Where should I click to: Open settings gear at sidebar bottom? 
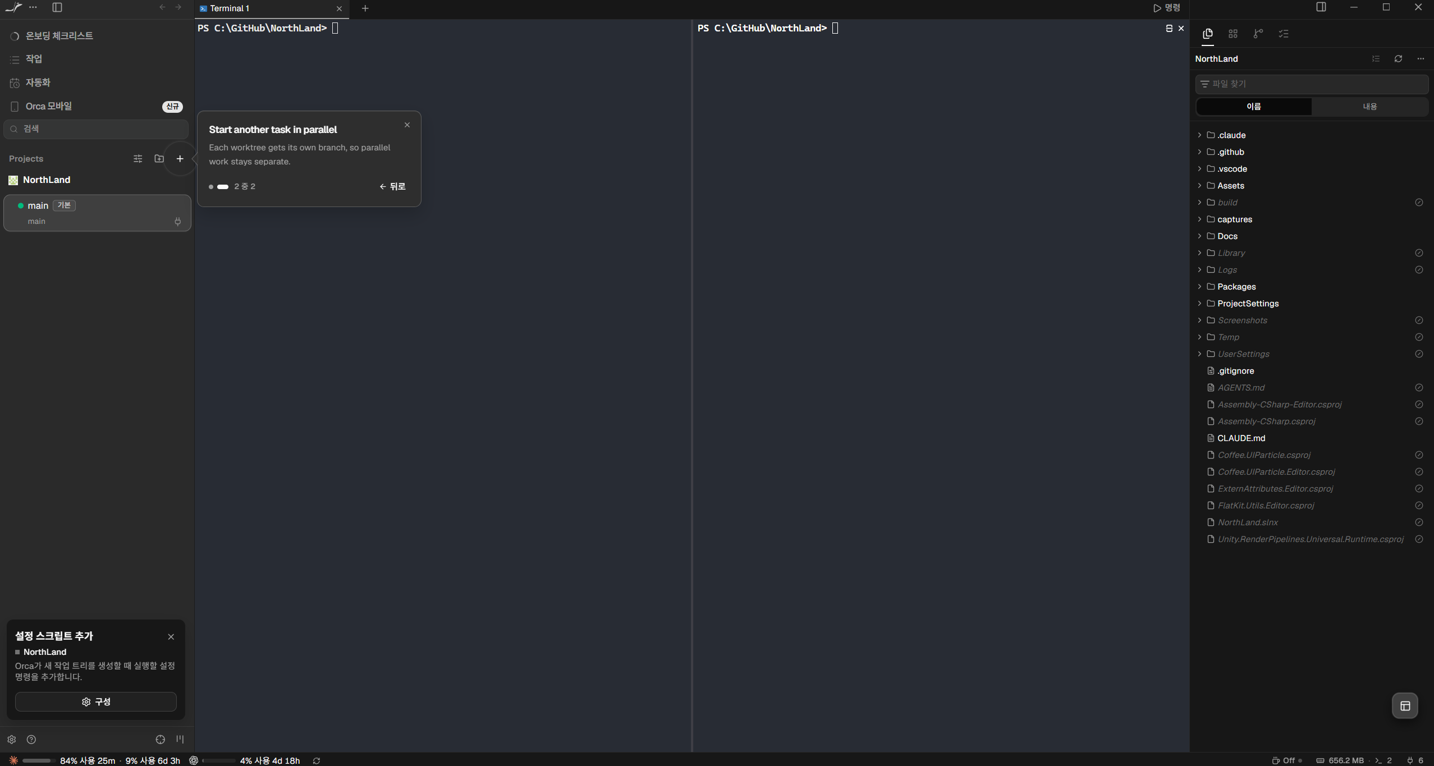tap(12, 740)
